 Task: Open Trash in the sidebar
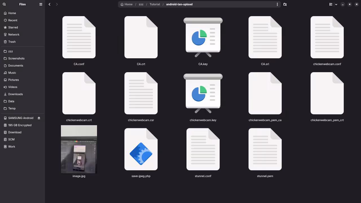pyautogui.click(x=23, y=41)
